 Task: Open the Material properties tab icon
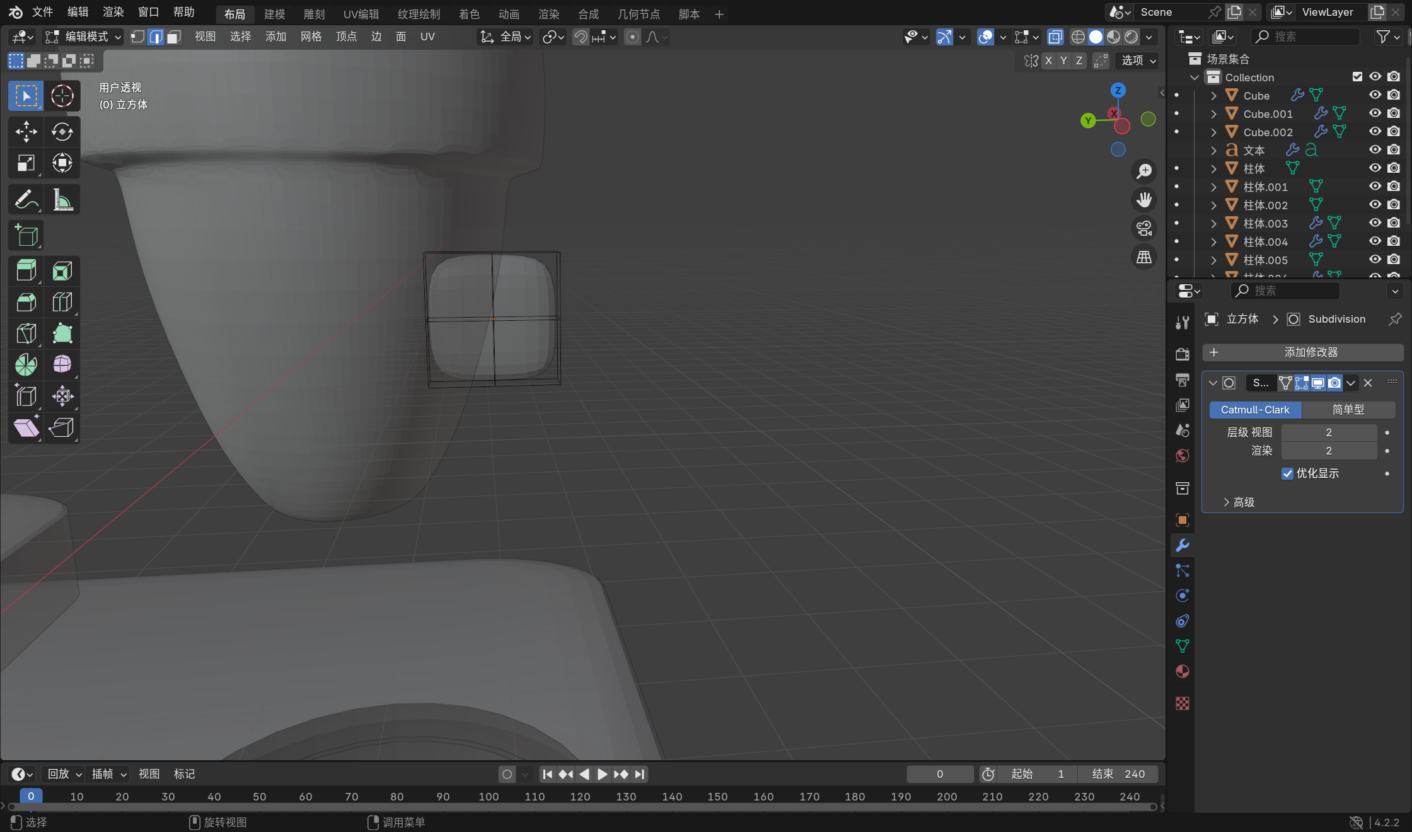[x=1183, y=672]
